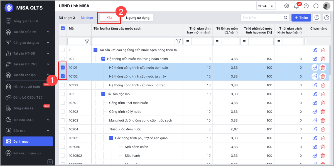Click the help question mark icon in header

[306, 6]
